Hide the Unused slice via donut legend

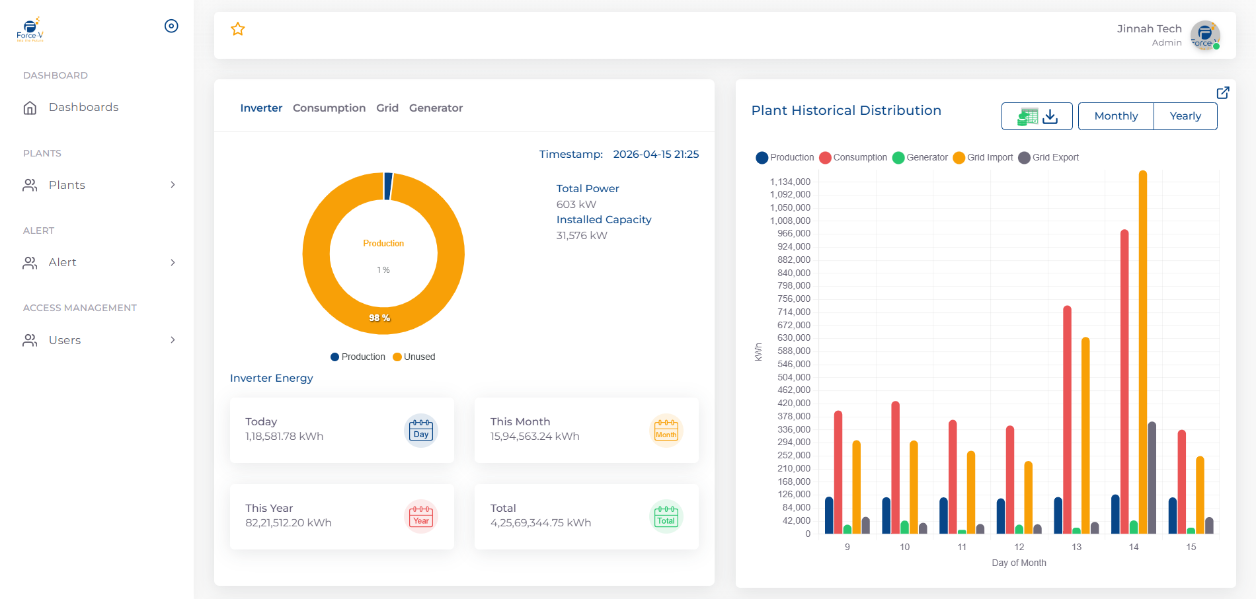(414, 357)
